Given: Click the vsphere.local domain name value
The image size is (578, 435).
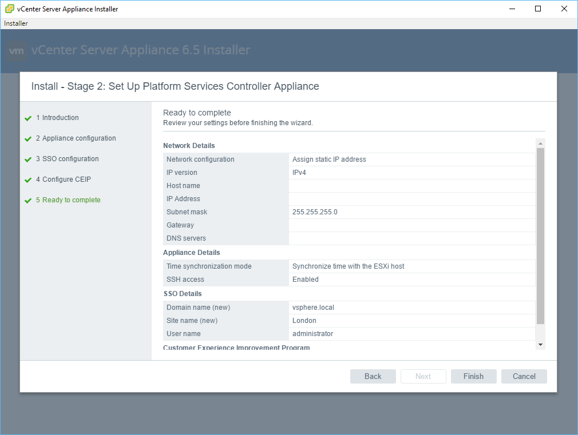Looking at the screenshot, I should click(313, 308).
